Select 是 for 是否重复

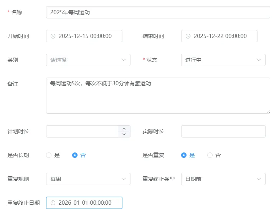184,155
